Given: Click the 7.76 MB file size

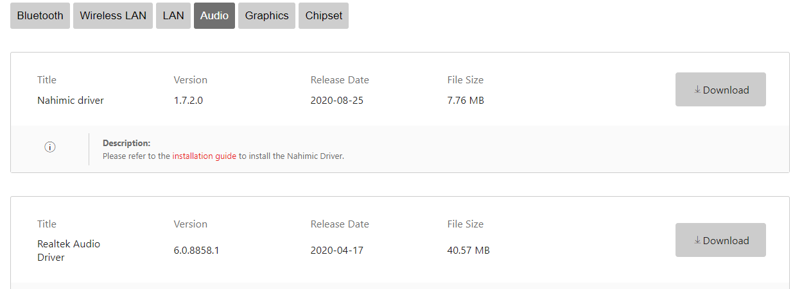Looking at the screenshot, I should (466, 100).
